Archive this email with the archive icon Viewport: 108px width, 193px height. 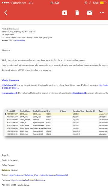click(x=65, y=13)
